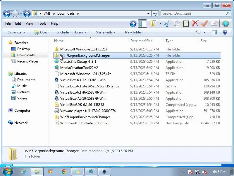234x176 pixels.
Task: Select Recent Places in navigation pane
Action: (25, 61)
